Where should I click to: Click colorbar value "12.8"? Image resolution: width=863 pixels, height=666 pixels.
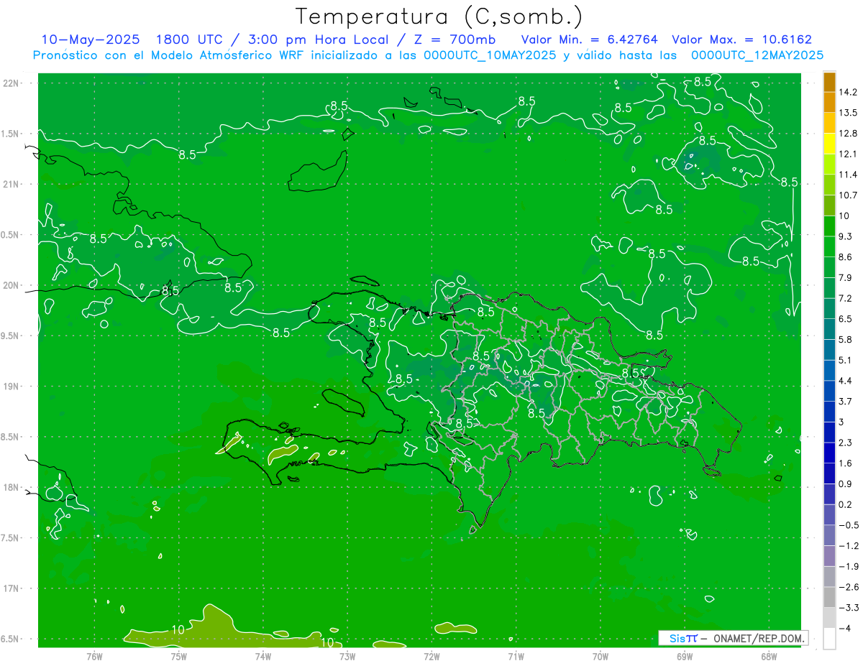(848, 134)
